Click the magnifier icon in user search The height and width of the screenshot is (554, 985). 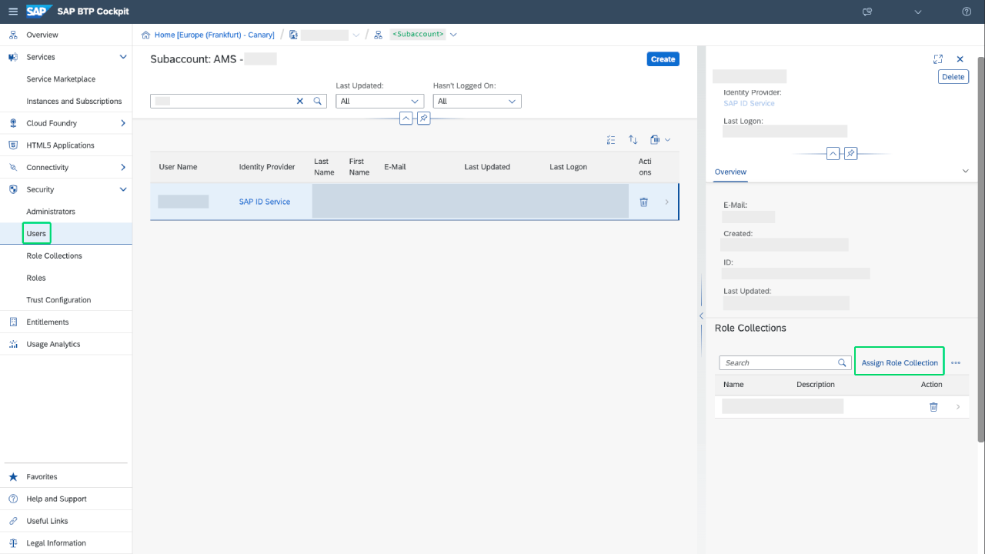pos(317,101)
